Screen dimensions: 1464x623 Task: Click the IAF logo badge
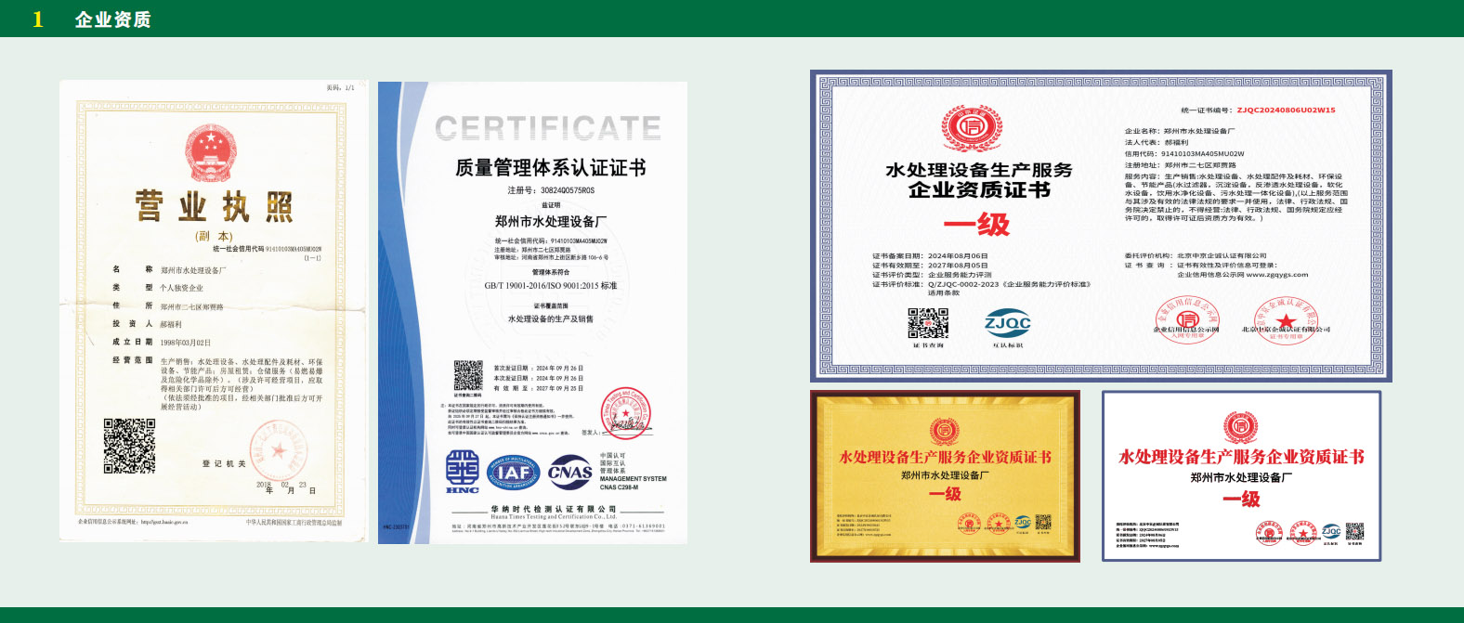513,473
